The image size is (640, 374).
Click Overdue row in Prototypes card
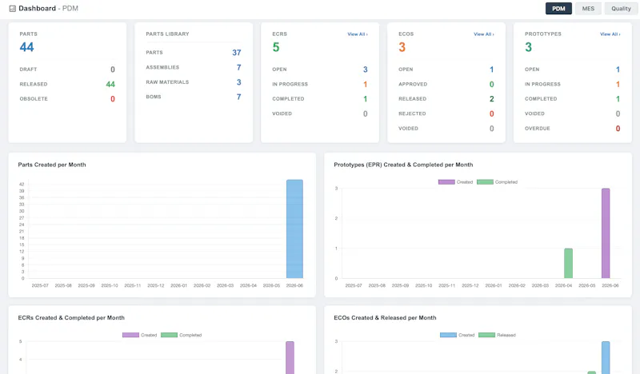[x=573, y=129]
